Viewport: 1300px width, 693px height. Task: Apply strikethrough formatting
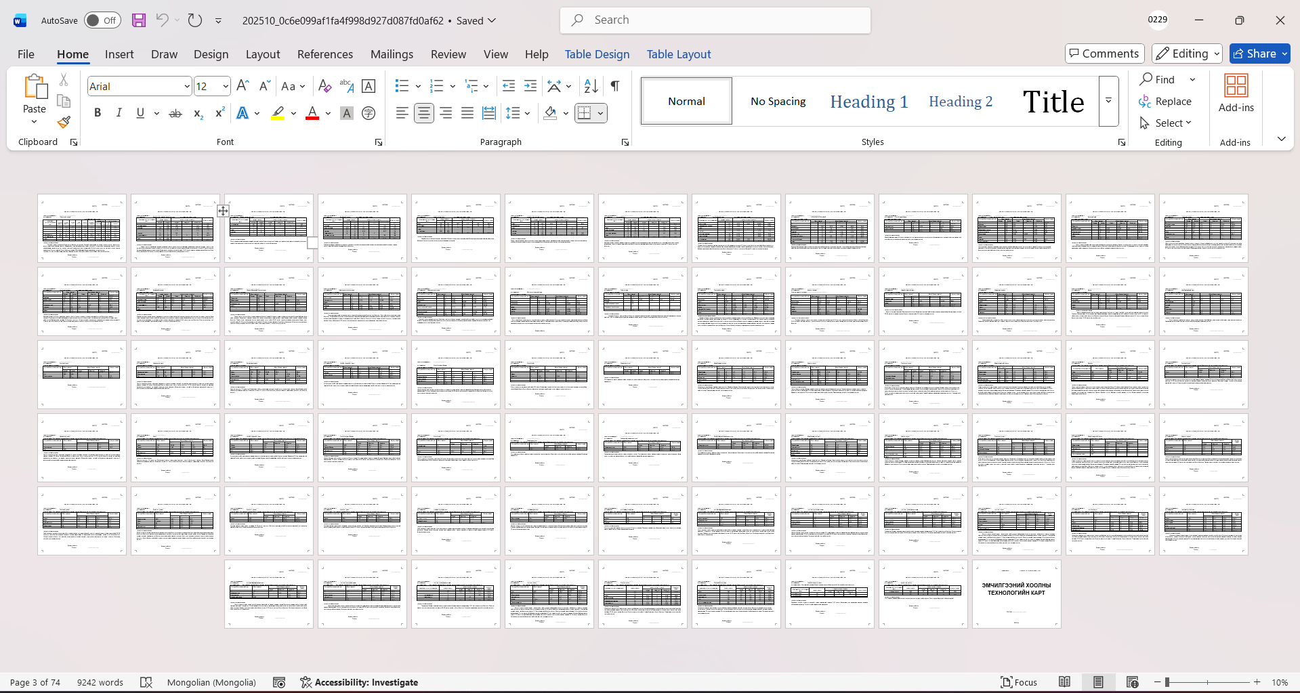click(175, 113)
